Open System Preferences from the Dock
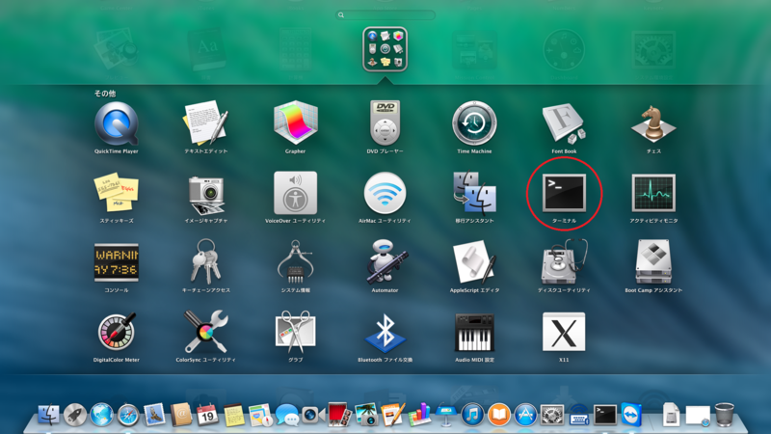This screenshot has width=771, height=434. (x=552, y=415)
